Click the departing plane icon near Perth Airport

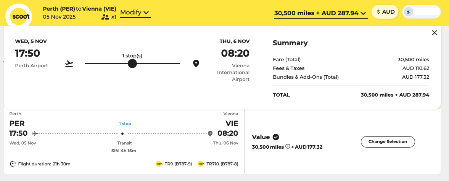tap(69, 64)
